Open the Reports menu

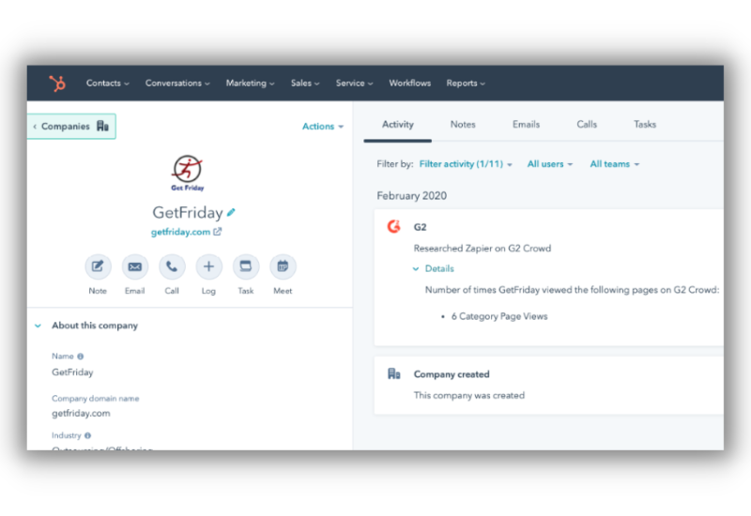pos(466,83)
